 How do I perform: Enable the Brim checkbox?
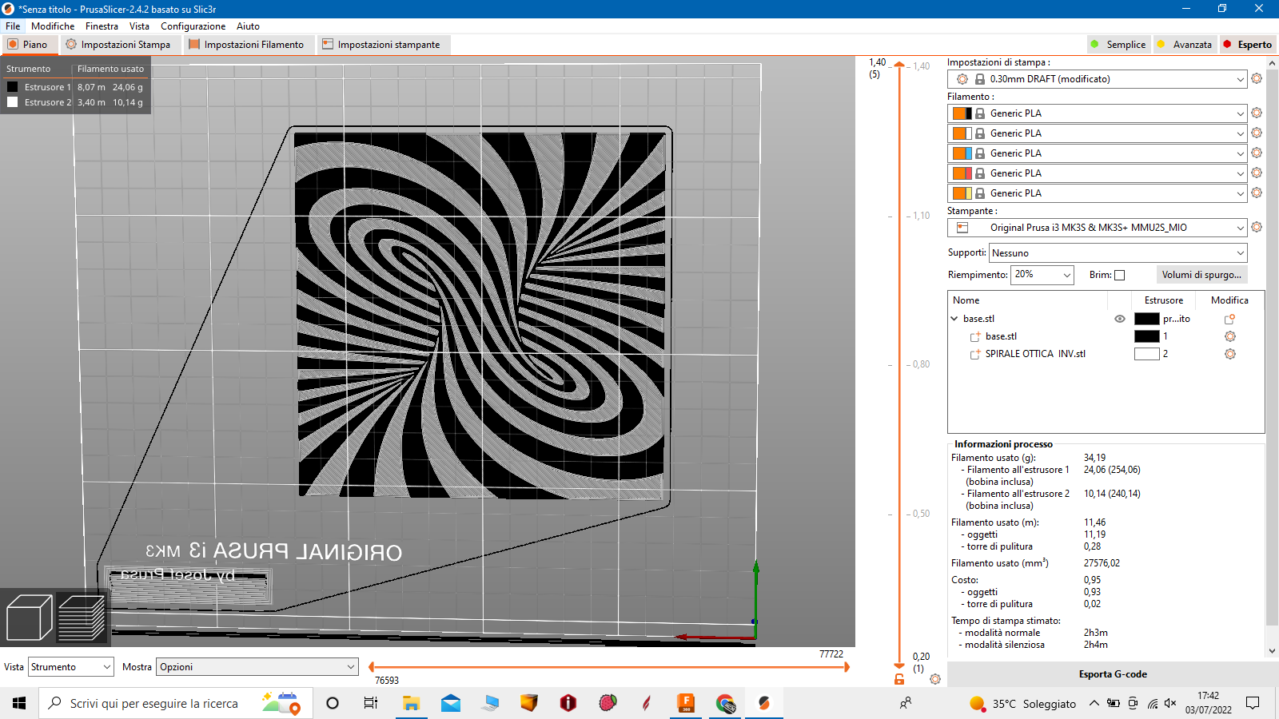tap(1119, 274)
